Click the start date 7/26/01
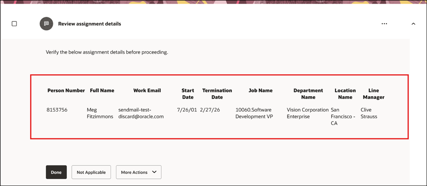 click(187, 110)
